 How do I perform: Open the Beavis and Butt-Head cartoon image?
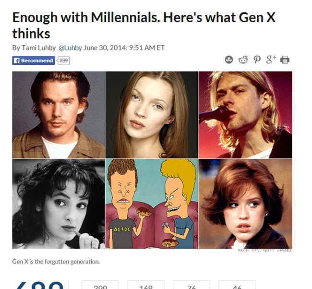pyautogui.click(x=152, y=204)
